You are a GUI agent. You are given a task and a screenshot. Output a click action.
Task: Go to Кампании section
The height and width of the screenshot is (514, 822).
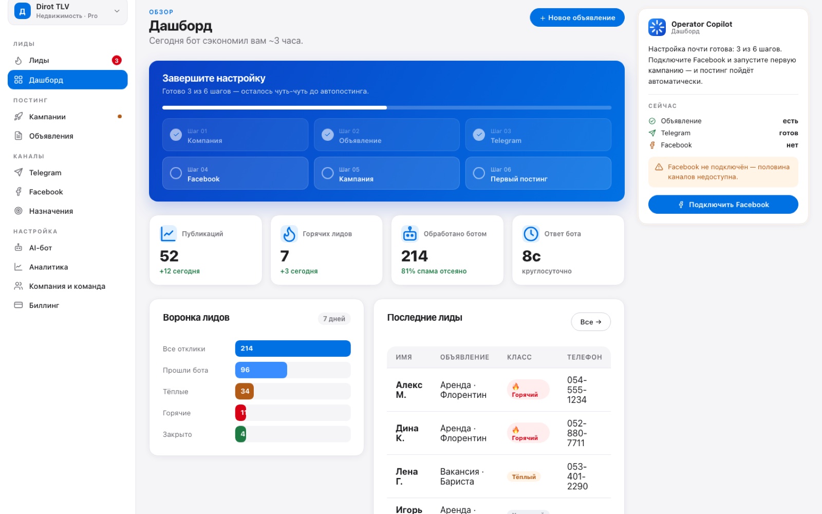coord(67,117)
